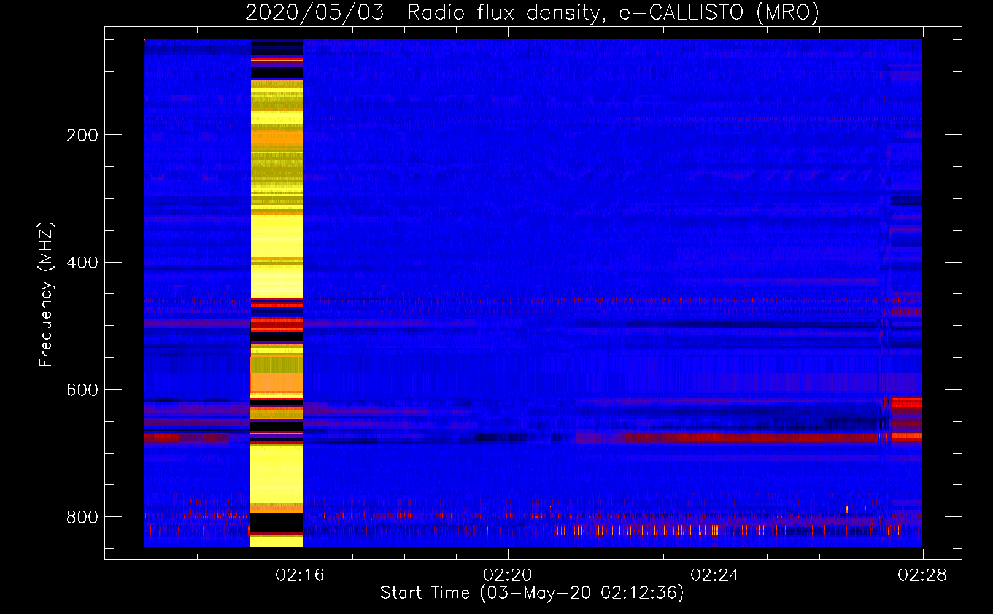Click the 02:24 time tick label
The image size is (993, 614).
[x=715, y=575]
